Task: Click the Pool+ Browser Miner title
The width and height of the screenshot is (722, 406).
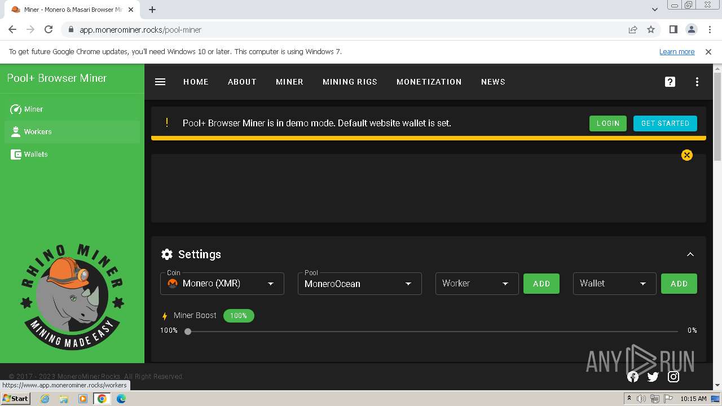Action: pyautogui.click(x=57, y=78)
